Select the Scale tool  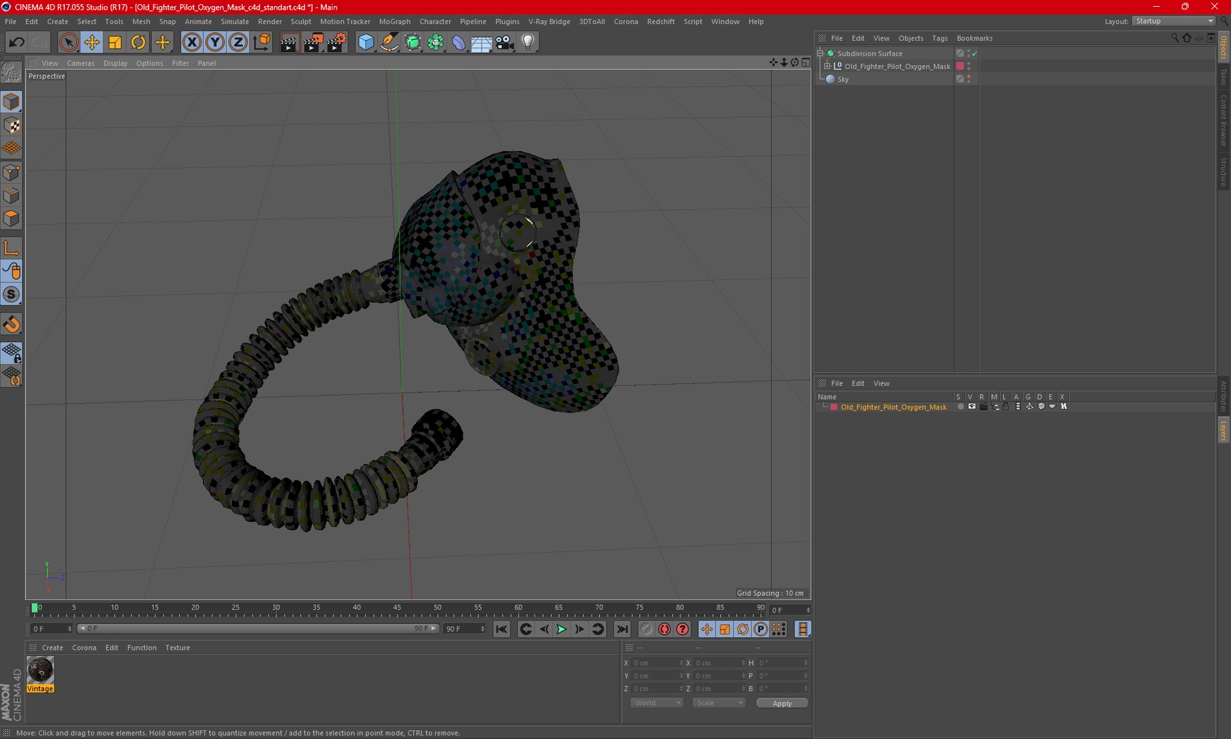pos(115,42)
